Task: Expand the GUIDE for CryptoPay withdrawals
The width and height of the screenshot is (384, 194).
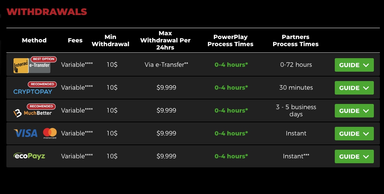Action: coord(354,87)
